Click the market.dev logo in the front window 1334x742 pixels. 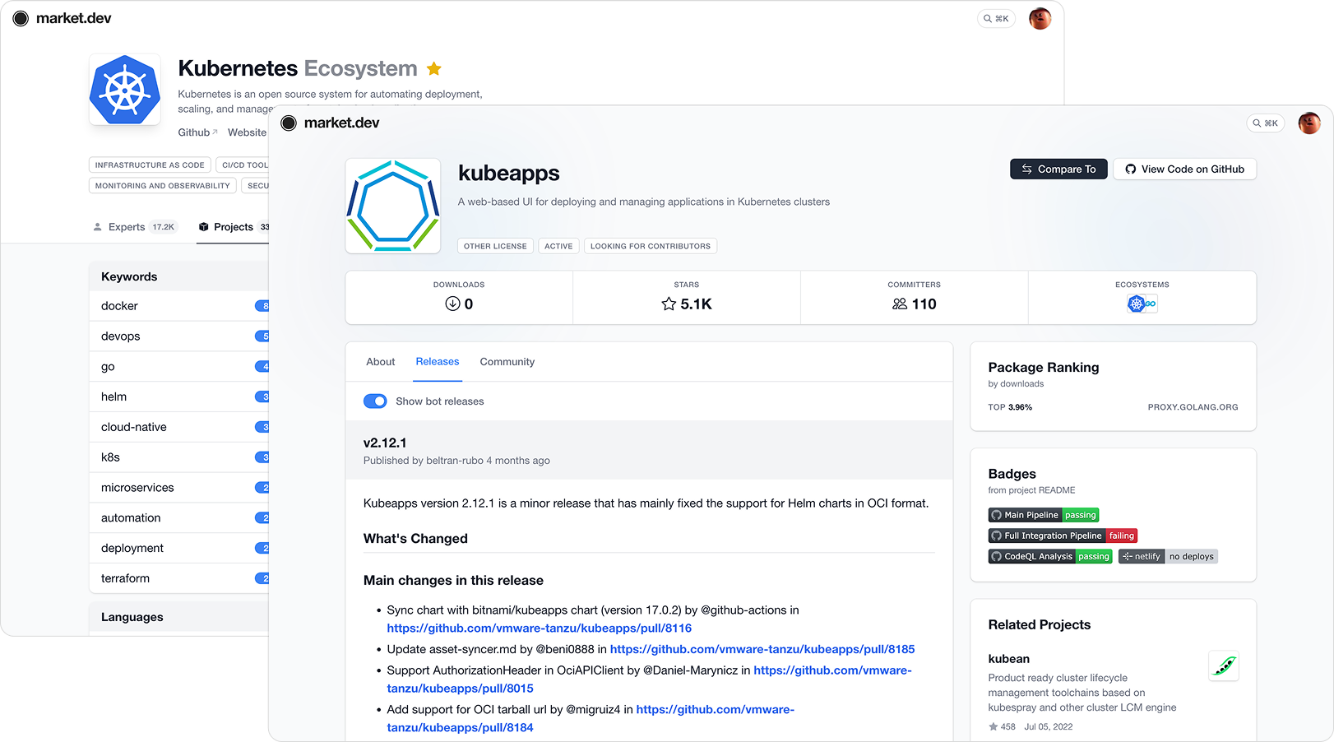tap(330, 123)
